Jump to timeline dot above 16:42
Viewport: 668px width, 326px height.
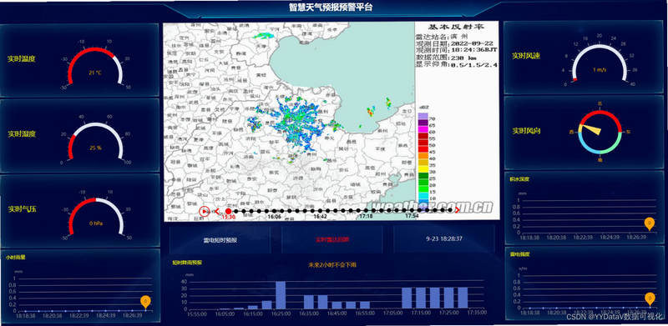pyautogui.click(x=320, y=211)
